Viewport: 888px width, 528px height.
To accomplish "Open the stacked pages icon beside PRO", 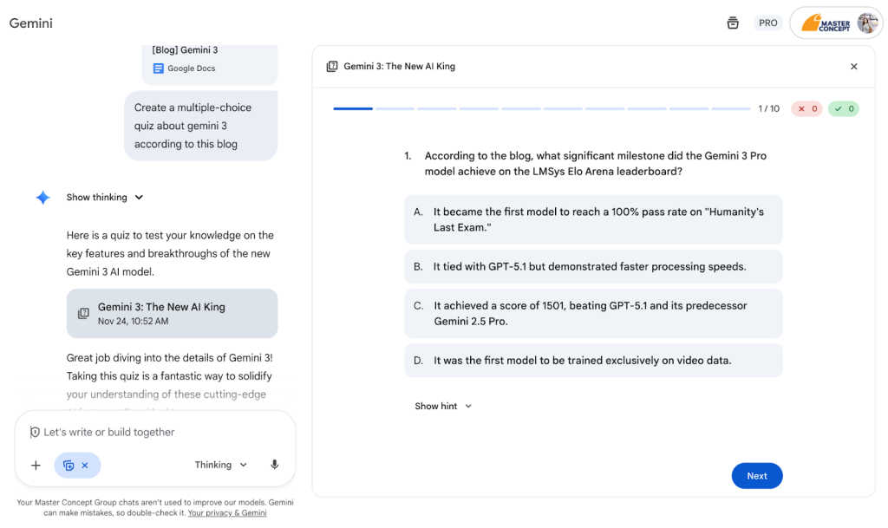I will pyautogui.click(x=733, y=23).
